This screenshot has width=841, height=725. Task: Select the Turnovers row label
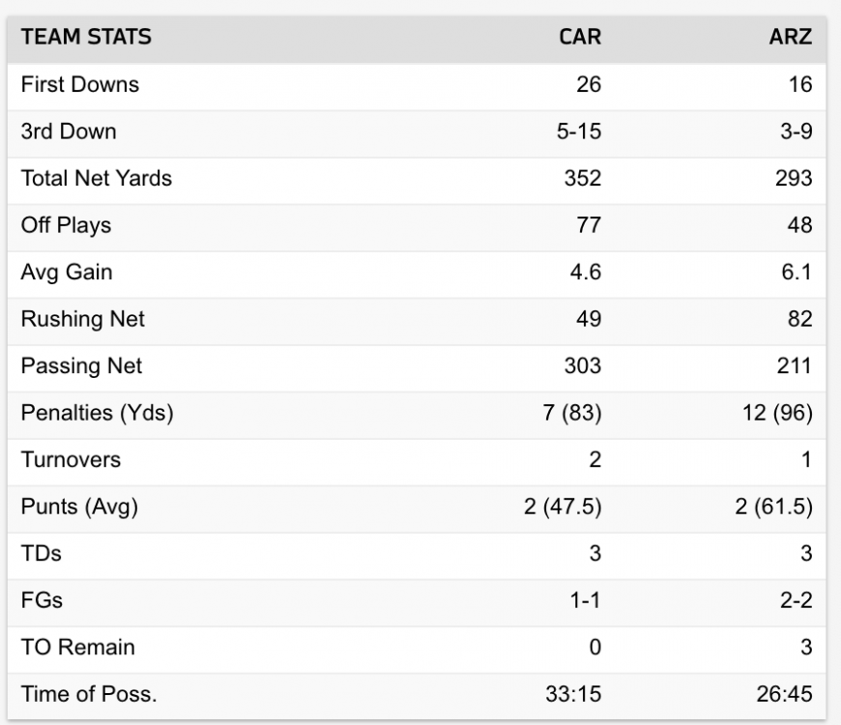point(71,459)
